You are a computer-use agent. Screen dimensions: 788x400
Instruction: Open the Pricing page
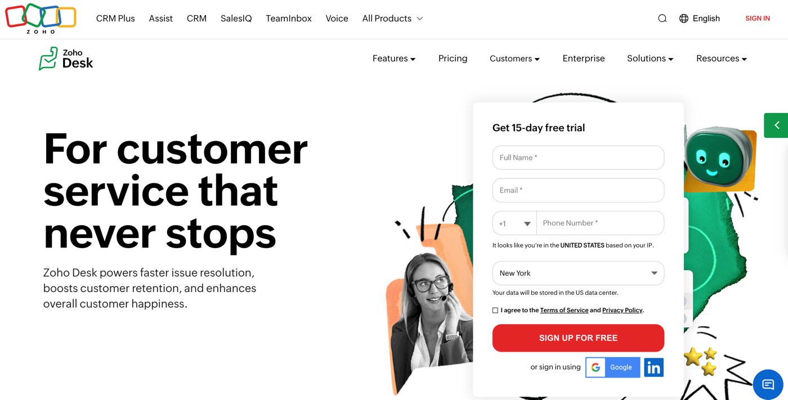(x=453, y=59)
